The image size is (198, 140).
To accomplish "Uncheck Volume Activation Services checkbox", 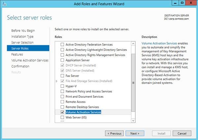I will pos(62,112).
